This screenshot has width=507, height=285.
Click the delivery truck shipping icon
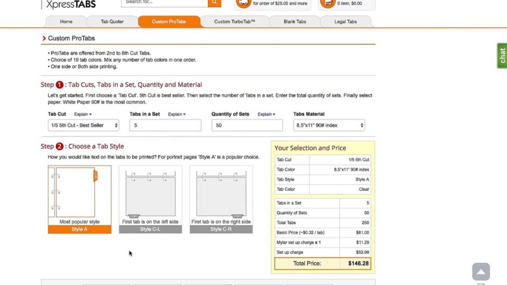pos(244,3)
